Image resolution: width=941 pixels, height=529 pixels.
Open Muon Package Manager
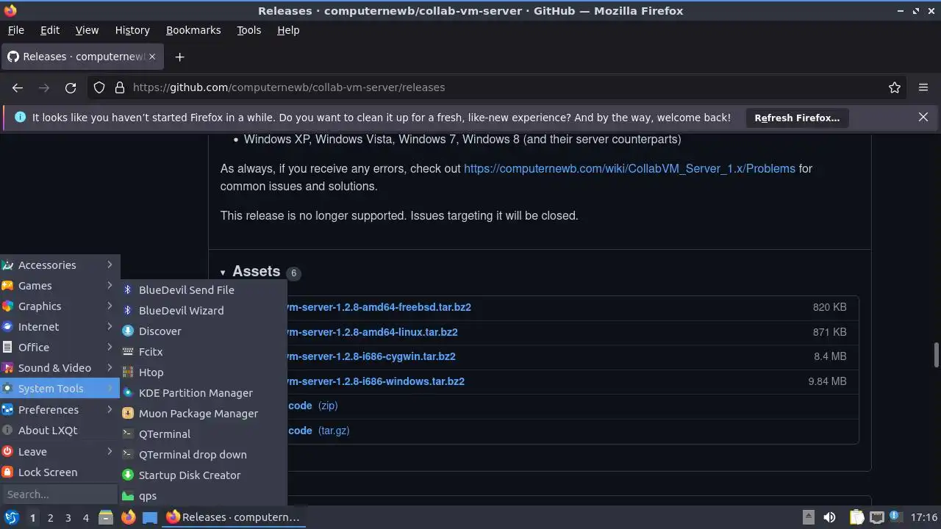[204, 414]
